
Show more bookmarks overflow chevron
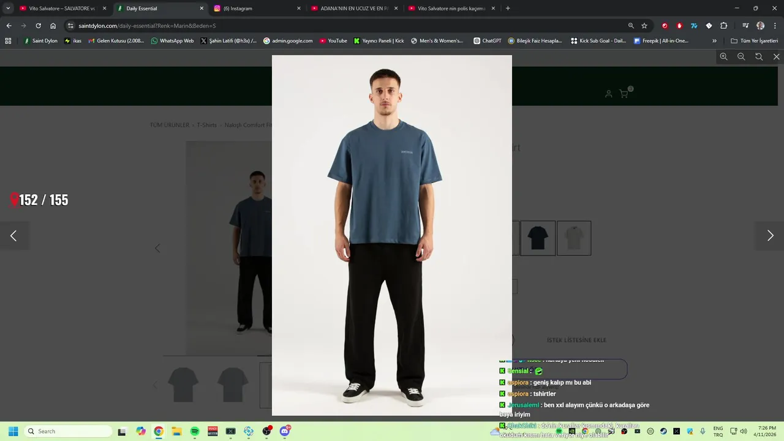coord(714,41)
